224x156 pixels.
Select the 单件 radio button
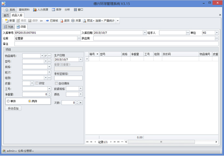pos(8,101)
